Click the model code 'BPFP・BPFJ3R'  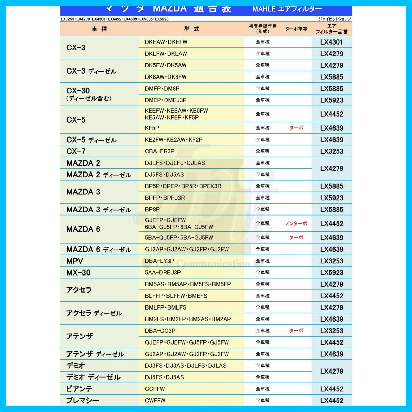[x=165, y=198]
